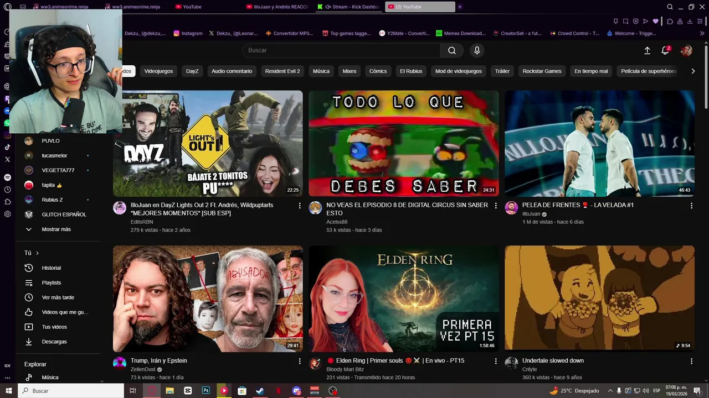Open browser settings gear in the sidebar

tap(7, 214)
